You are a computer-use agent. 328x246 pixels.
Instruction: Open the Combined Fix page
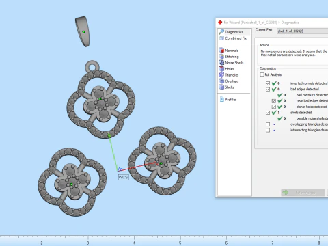tap(233, 38)
